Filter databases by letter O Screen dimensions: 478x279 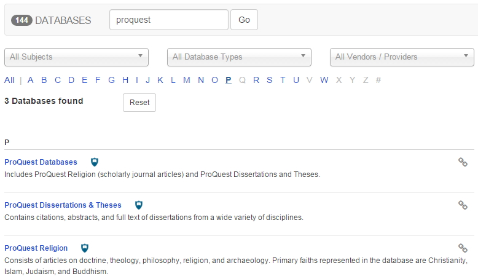pos(214,80)
